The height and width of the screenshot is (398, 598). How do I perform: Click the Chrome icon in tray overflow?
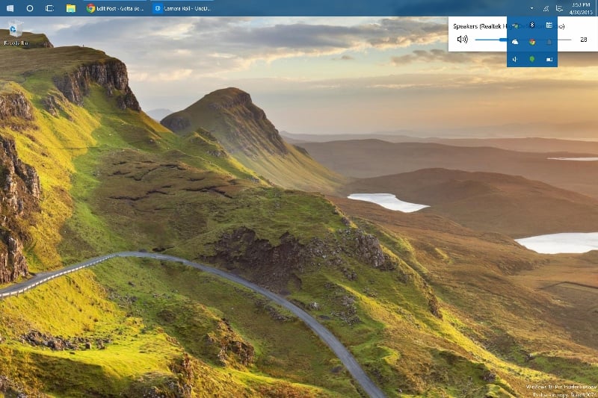(531, 42)
